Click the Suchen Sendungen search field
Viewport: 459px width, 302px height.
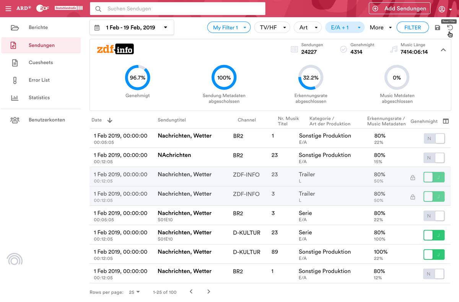(177, 8)
